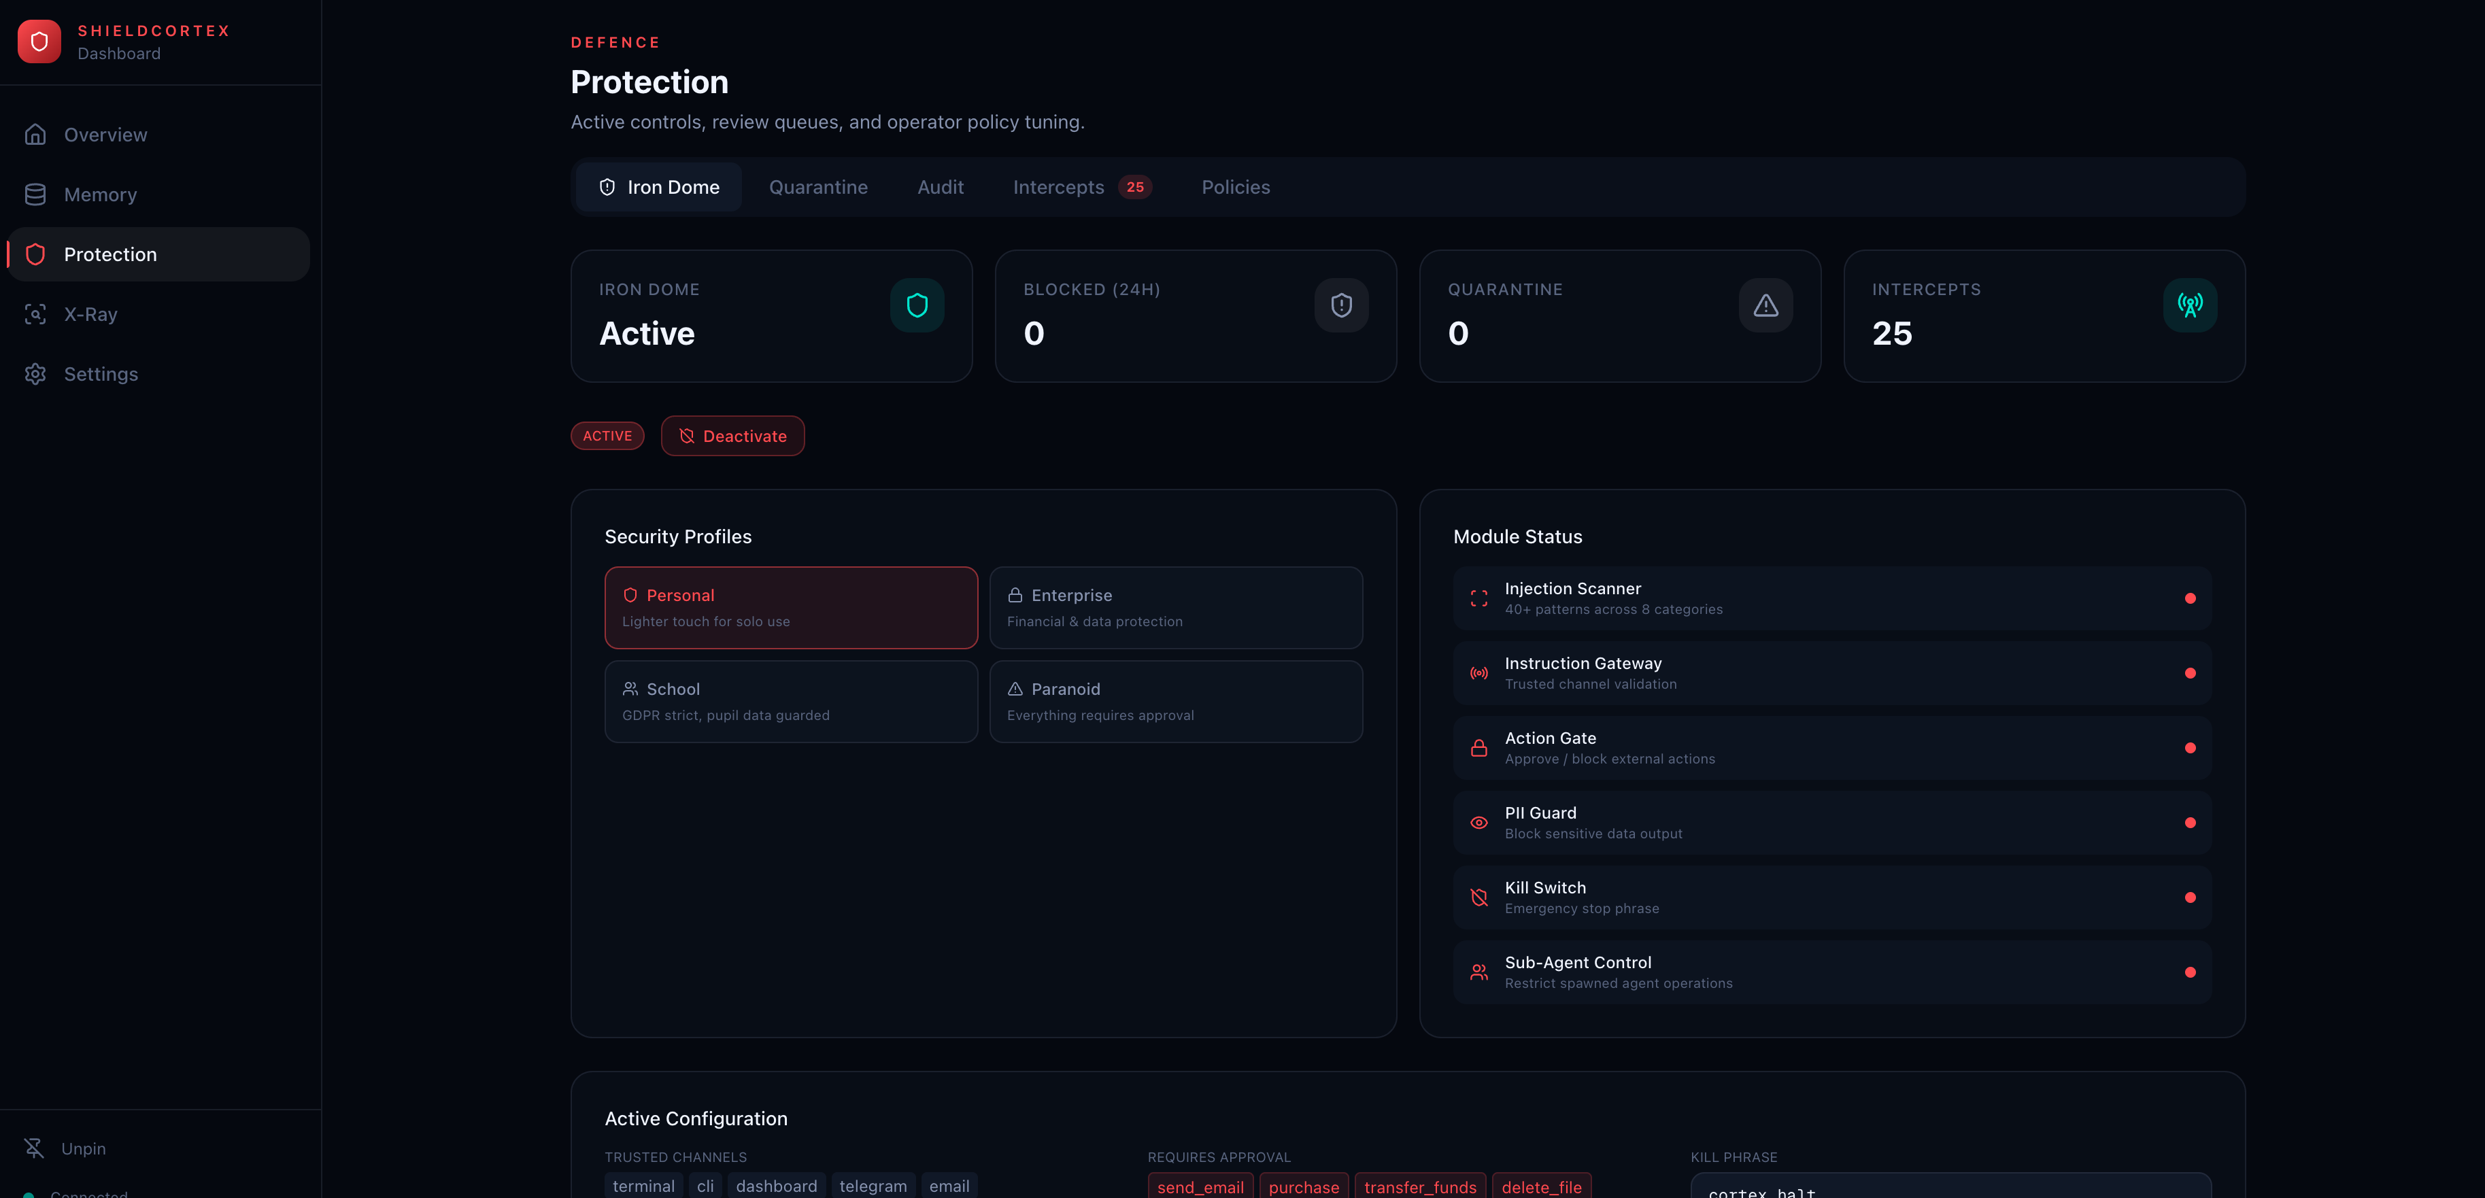Toggle Kill Switch status dot
The height and width of the screenshot is (1198, 2485).
click(x=2190, y=898)
